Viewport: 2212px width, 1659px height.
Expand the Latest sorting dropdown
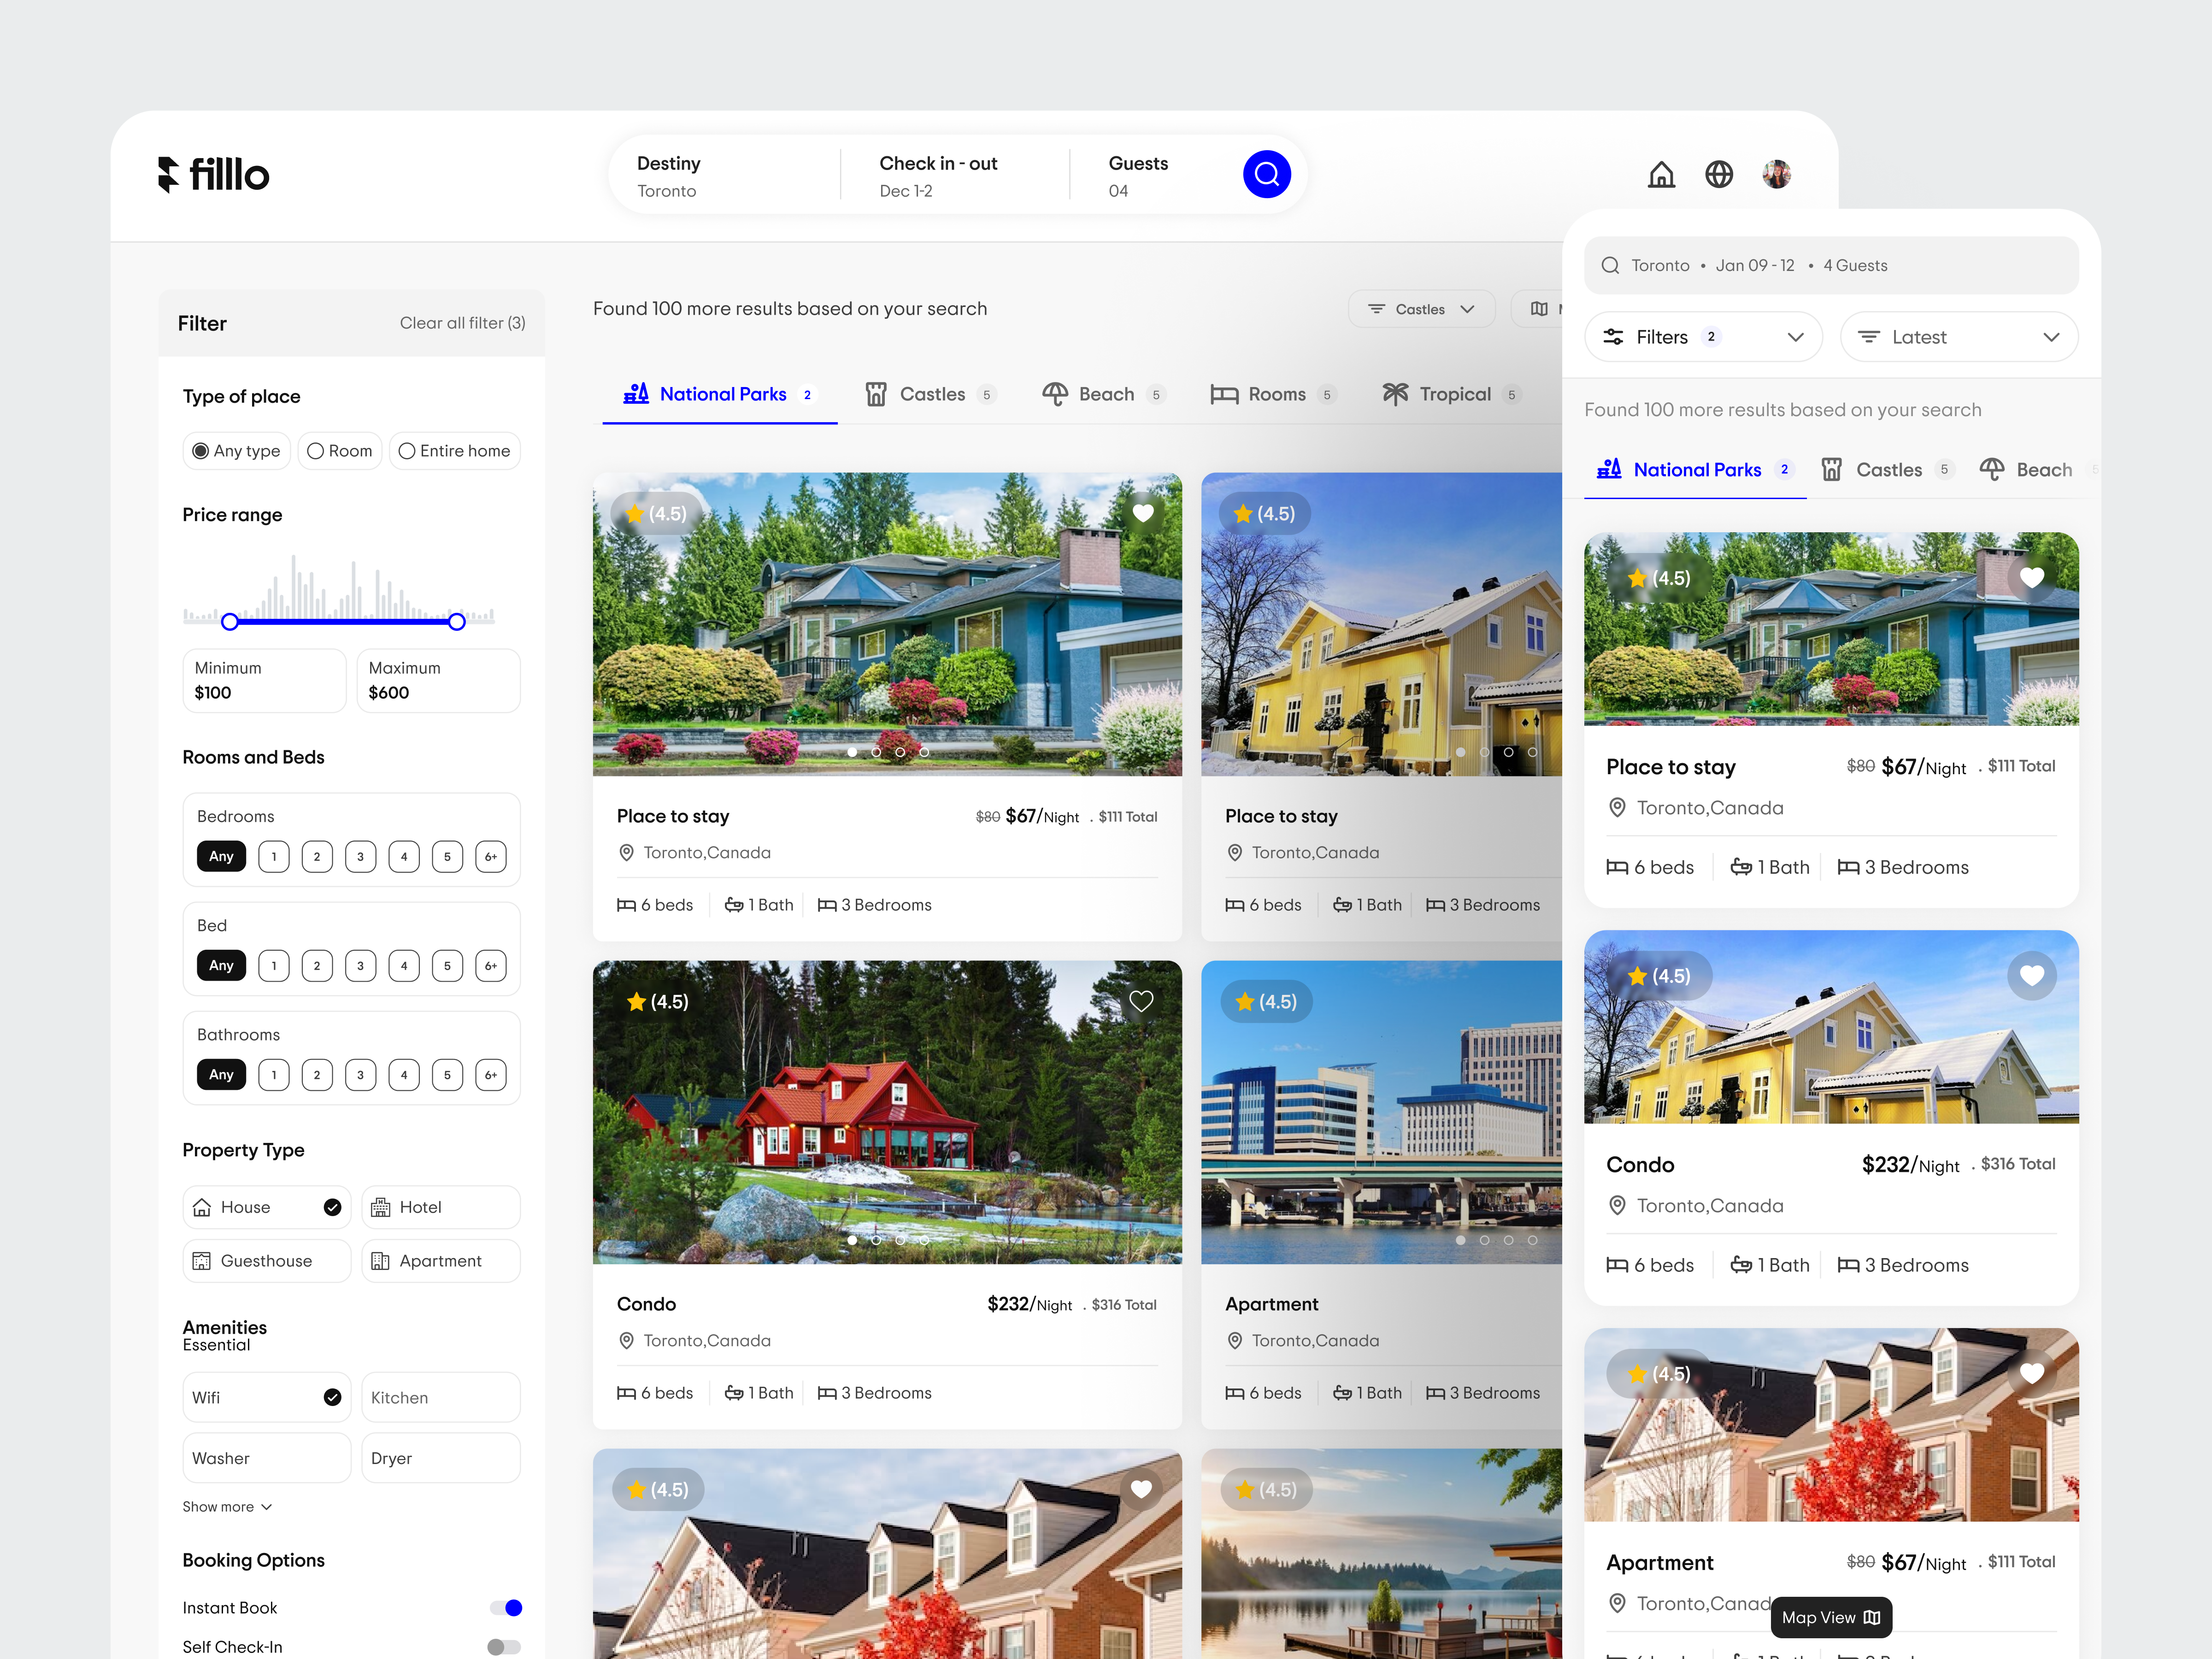click(1958, 336)
